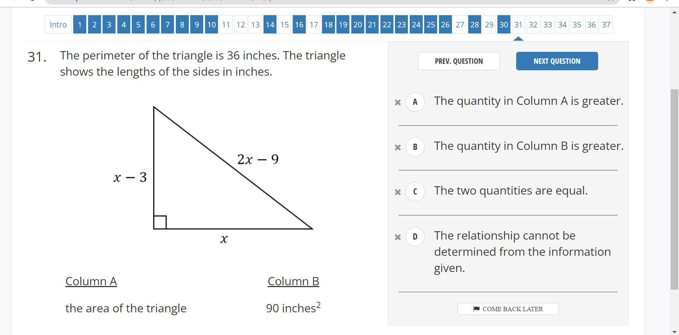Eliminate answer choice A with its X icon
Image resolution: width=679 pixels, height=335 pixels.
pyautogui.click(x=398, y=102)
